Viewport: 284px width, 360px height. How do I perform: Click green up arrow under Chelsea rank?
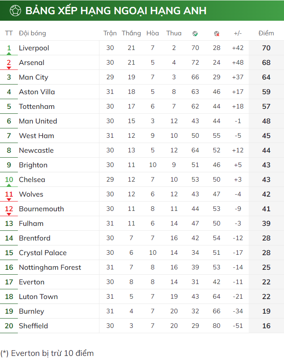pyautogui.click(x=9, y=185)
